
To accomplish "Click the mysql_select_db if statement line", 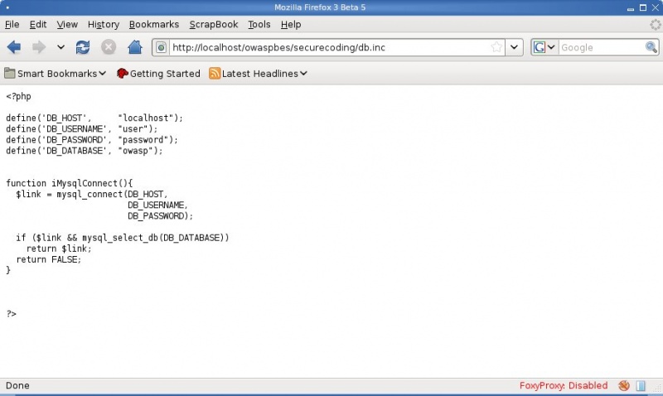I will [123, 238].
